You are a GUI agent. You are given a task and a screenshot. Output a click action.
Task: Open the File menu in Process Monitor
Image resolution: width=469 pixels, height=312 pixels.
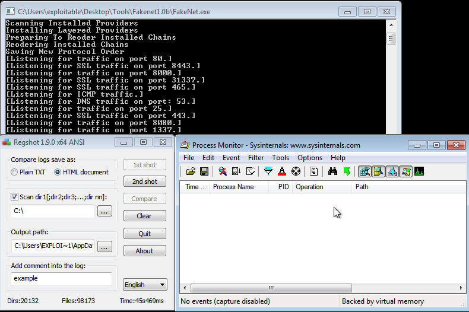tap(189, 158)
